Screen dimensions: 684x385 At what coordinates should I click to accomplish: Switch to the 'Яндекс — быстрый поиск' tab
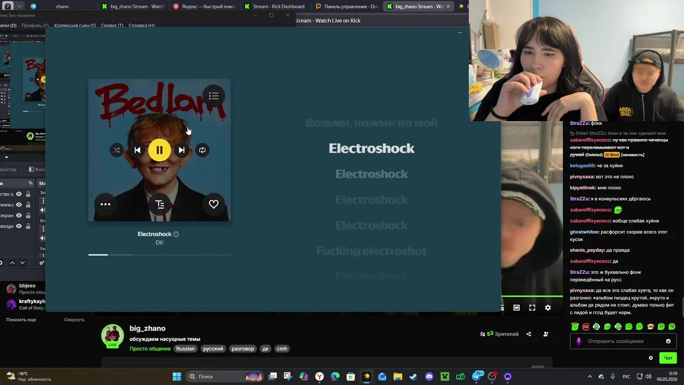(205, 6)
